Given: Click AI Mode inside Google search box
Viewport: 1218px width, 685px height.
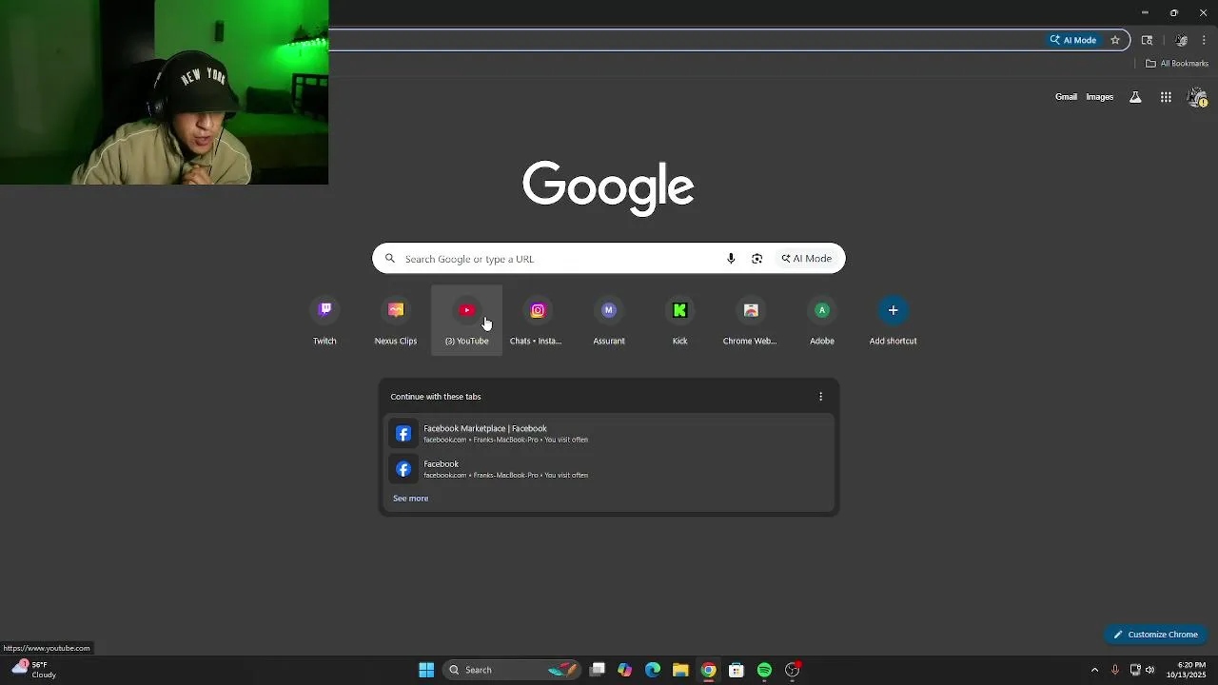Looking at the screenshot, I should point(807,259).
